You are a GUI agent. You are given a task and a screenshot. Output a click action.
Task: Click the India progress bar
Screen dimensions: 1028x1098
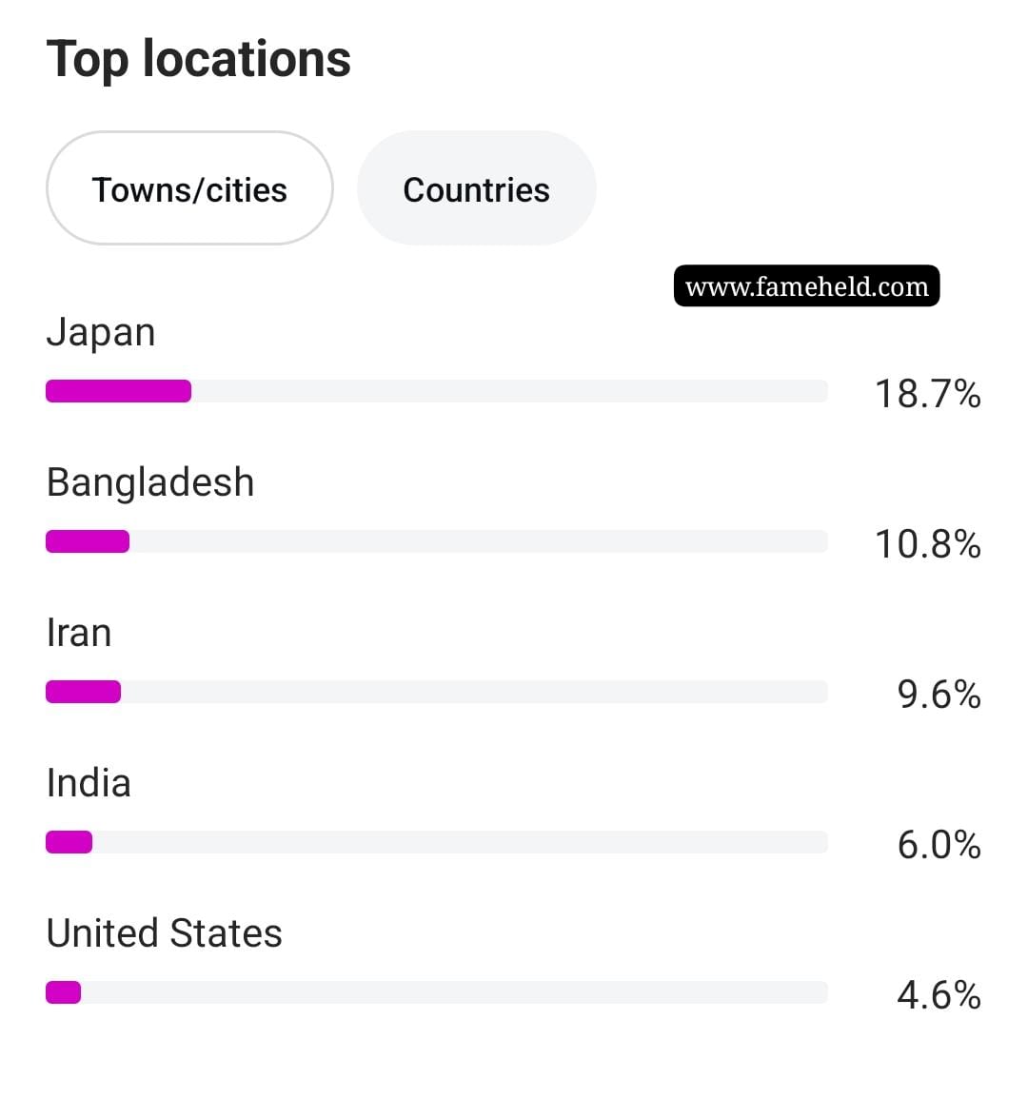[437, 842]
